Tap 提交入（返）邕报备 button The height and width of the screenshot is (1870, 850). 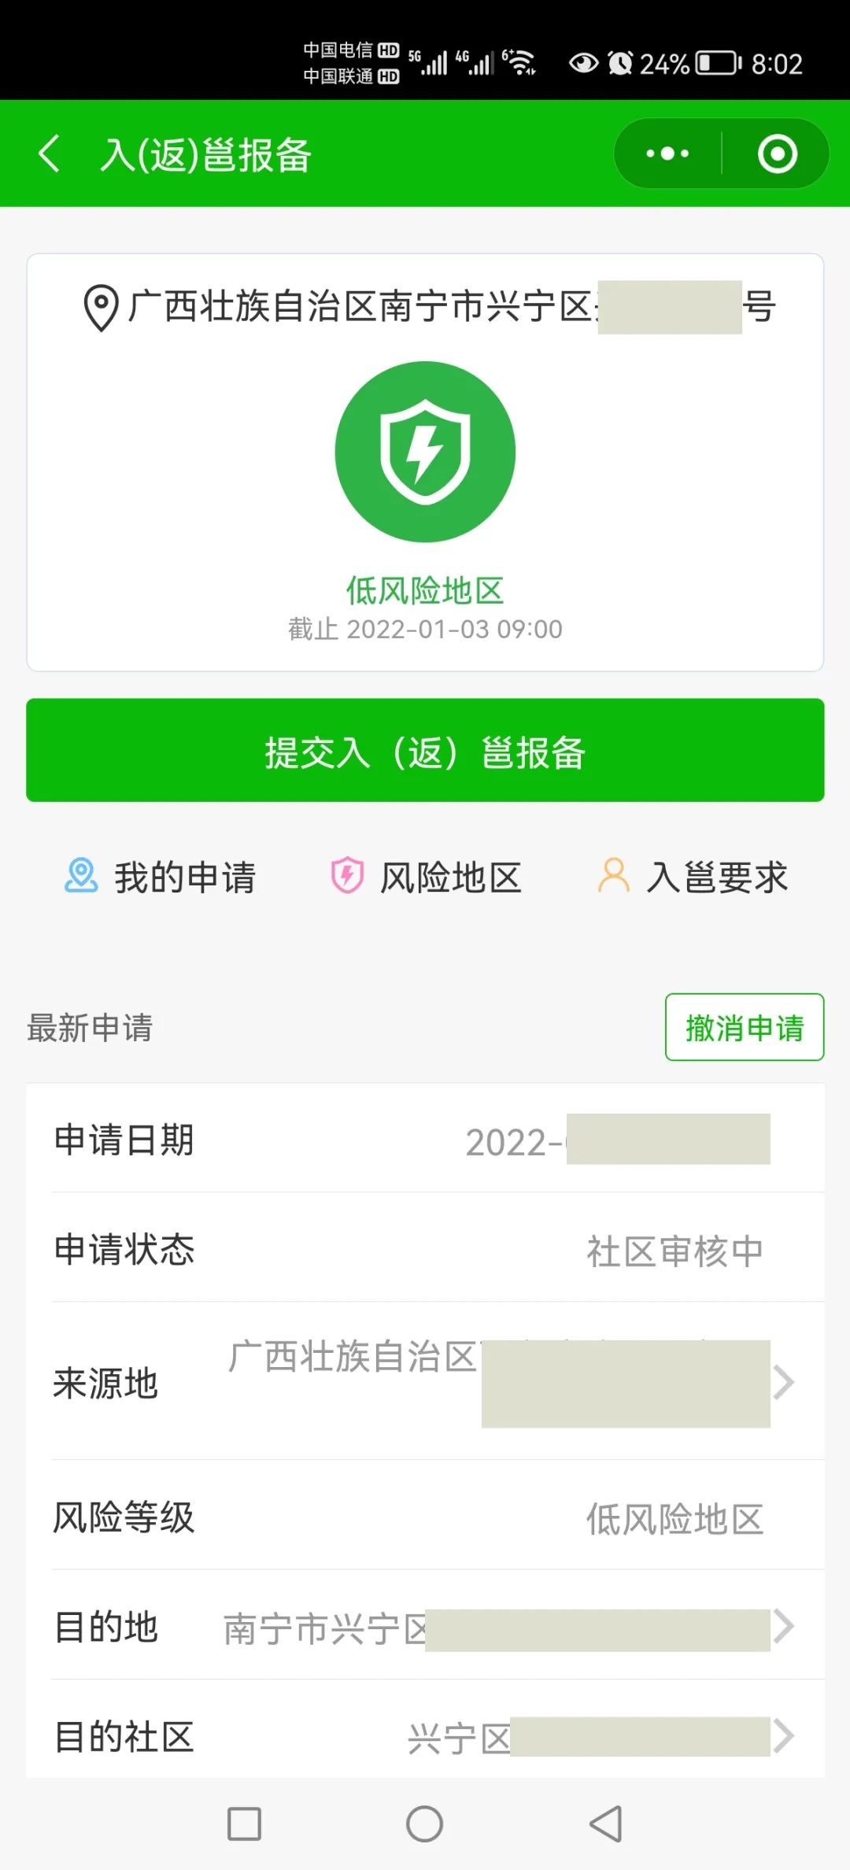tap(425, 751)
